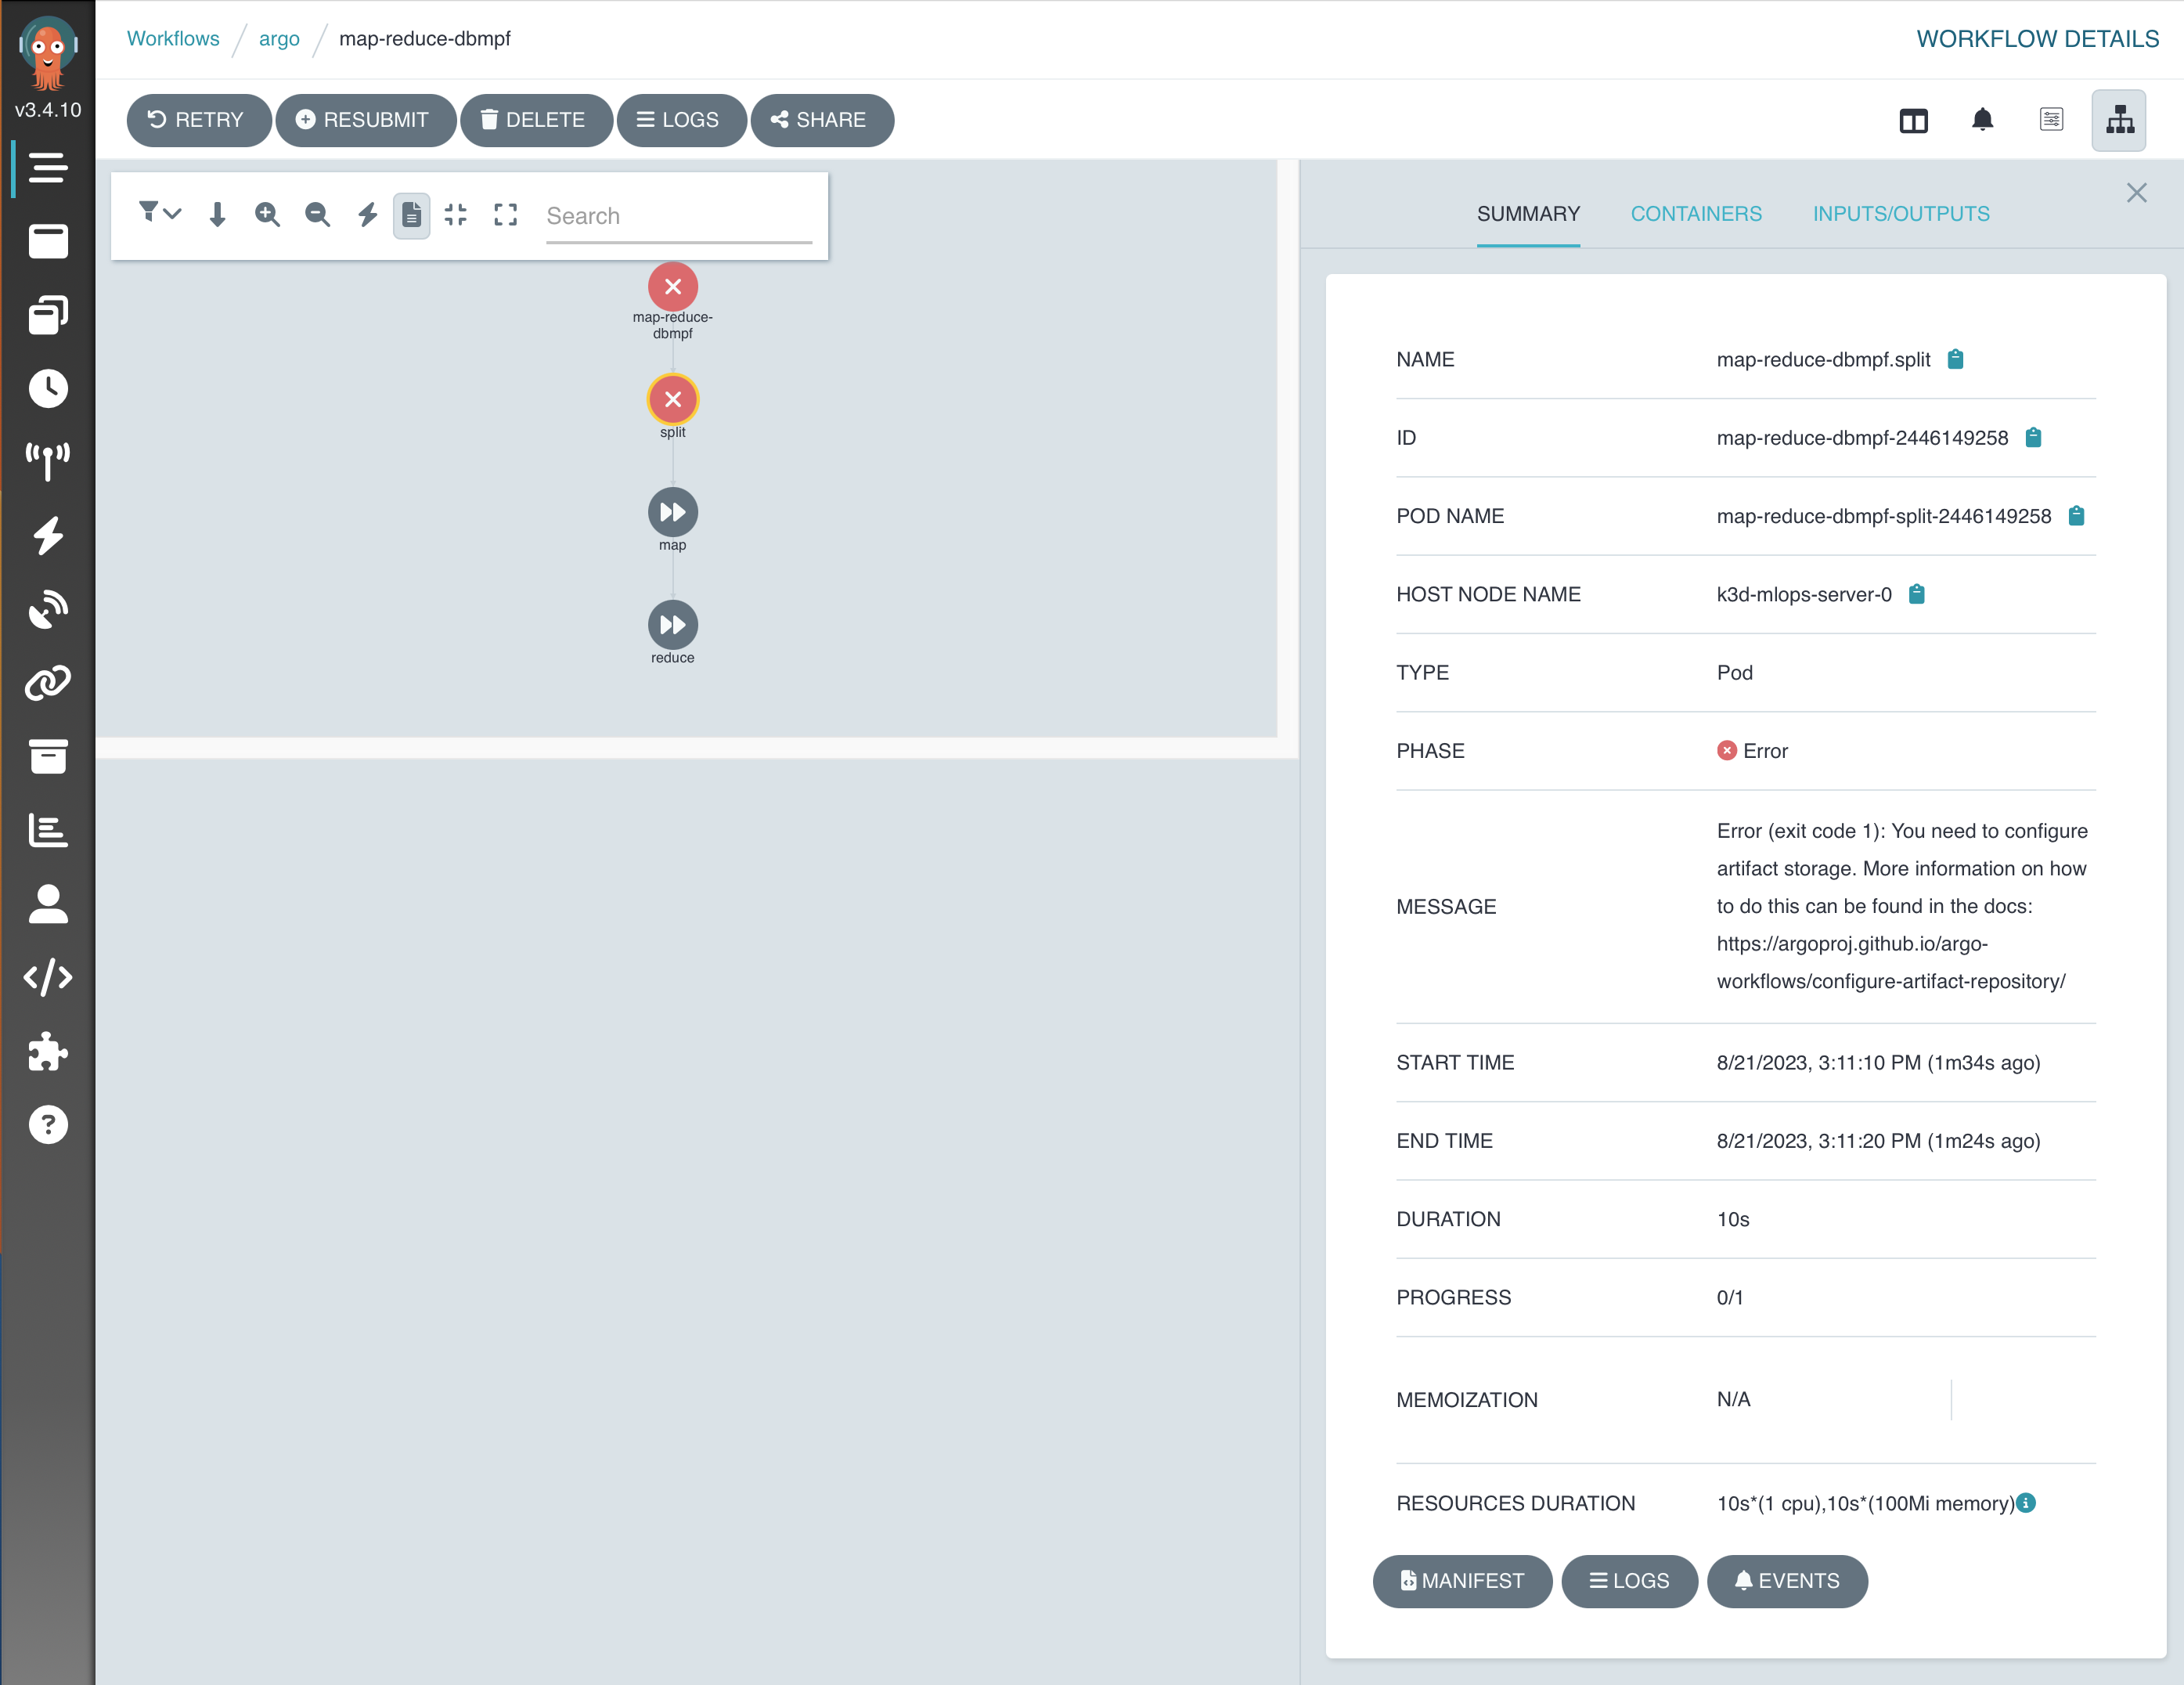Open Help question mark icon
Viewport: 2184px width, 1685px height.
click(48, 1125)
